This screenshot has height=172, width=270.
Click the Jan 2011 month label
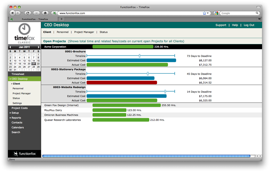pyautogui.click(x=24, y=47)
